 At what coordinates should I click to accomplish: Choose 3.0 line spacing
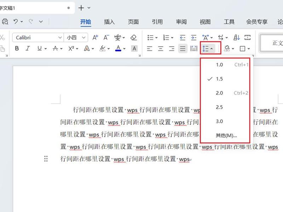pyautogui.click(x=225, y=121)
